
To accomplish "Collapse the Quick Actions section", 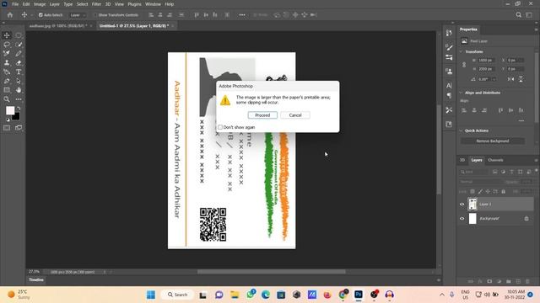I will [462, 130].
